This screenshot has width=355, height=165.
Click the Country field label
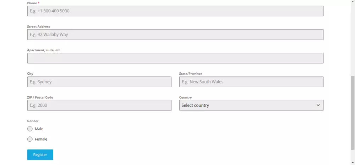tap(185, 98)
